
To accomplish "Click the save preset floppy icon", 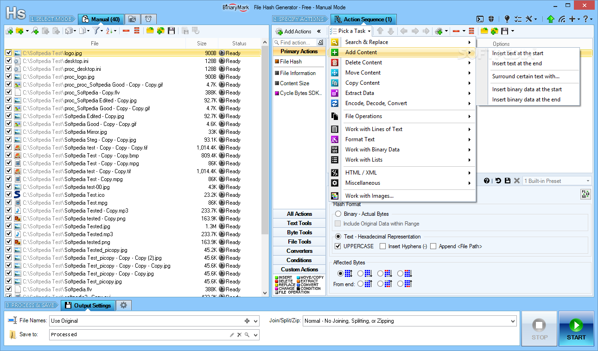I will [x=508, y=181].
